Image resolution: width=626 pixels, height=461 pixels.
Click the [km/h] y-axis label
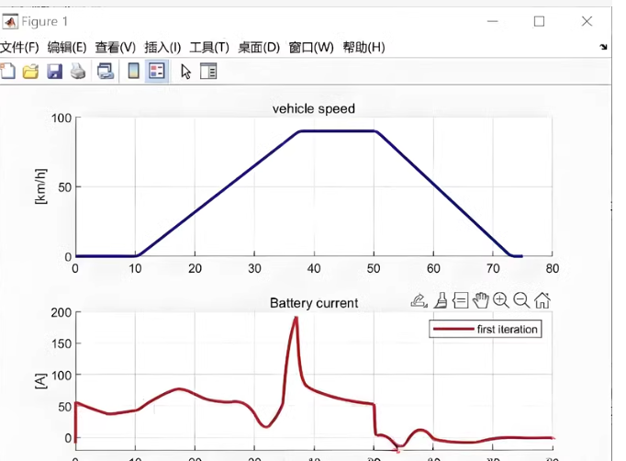tap(40, 186)
